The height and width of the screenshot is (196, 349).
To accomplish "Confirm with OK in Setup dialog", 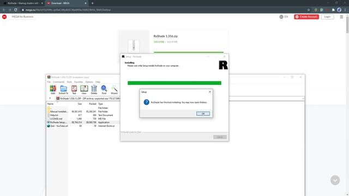I will click(203, 114).
